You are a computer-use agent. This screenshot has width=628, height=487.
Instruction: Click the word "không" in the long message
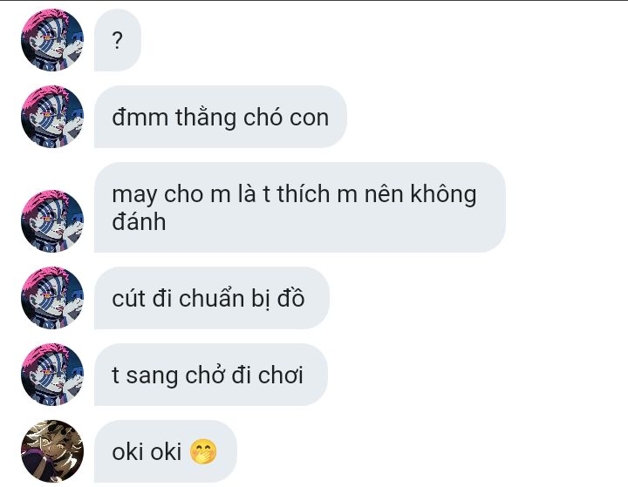[x=443, y=195]
